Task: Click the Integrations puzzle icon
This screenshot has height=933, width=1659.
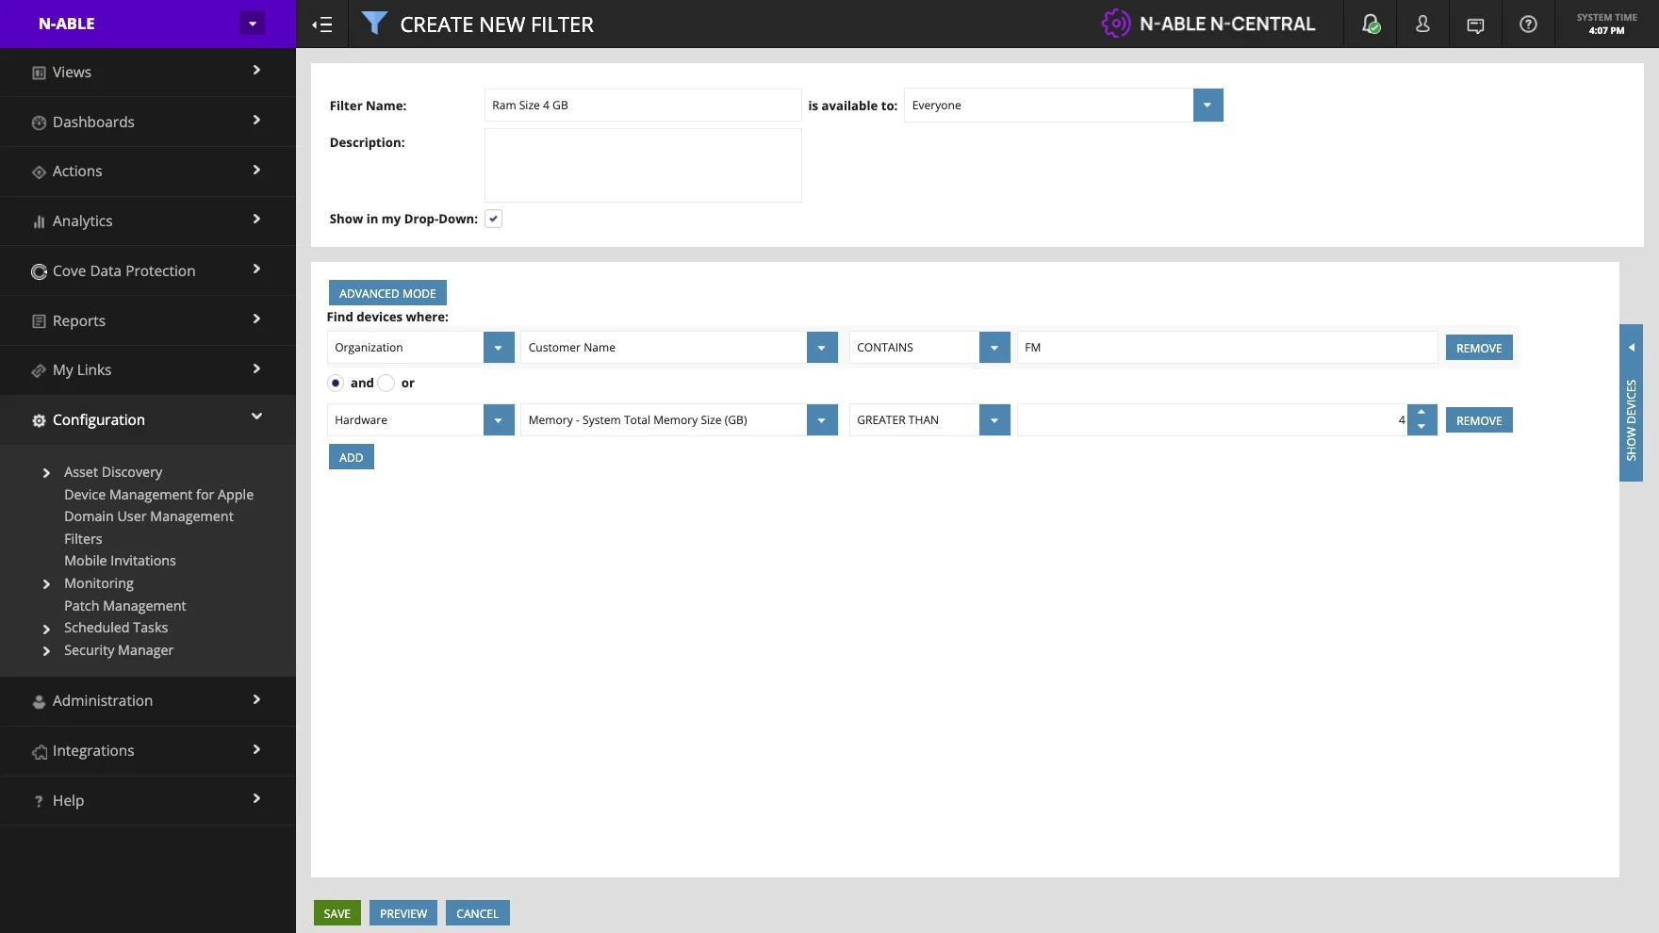Action: (x=39, y=751)
